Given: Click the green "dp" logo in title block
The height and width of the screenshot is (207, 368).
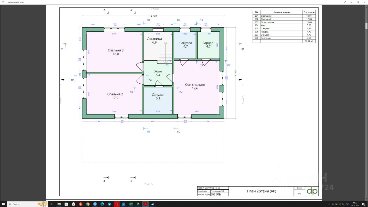Looking at the screenshot, I should click(312, 191).
